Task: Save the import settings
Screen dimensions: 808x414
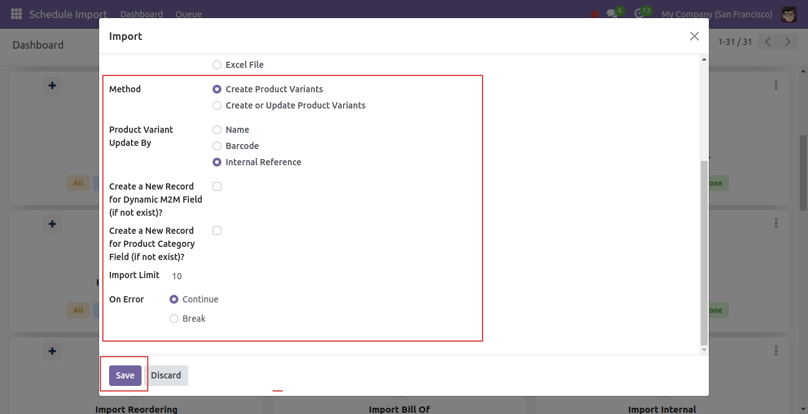Action: pos(125,375)
